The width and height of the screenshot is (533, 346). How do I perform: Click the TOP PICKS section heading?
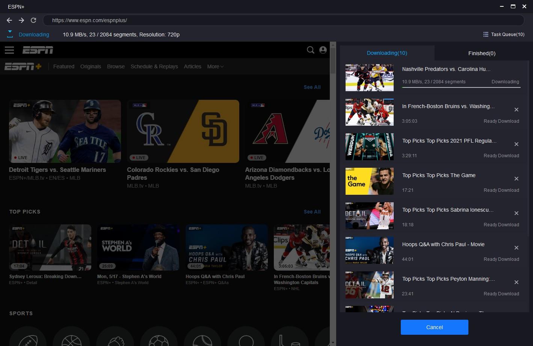click(25, 212)
